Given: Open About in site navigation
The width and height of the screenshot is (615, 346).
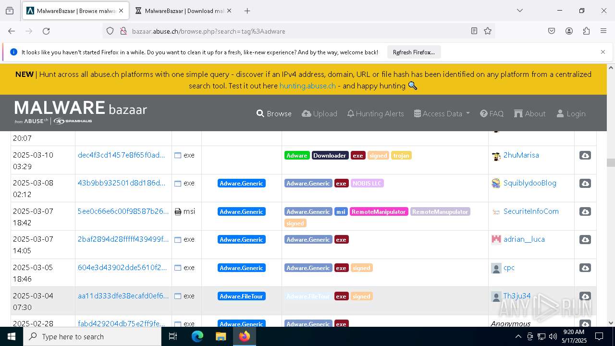Looking at the screenshot, I should tap(529, 114).
